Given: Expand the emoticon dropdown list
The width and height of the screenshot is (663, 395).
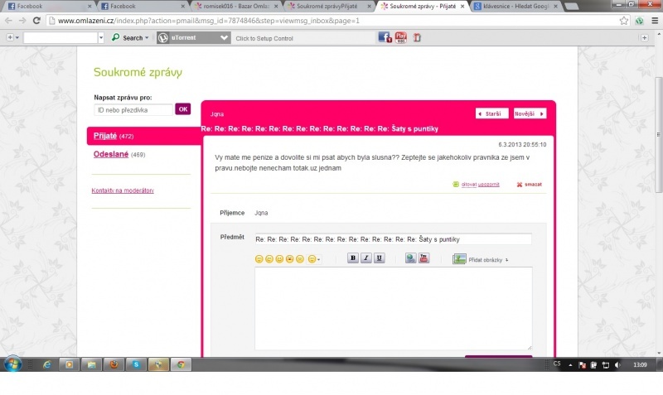Looking at the screenshot, I should point(314,259).
